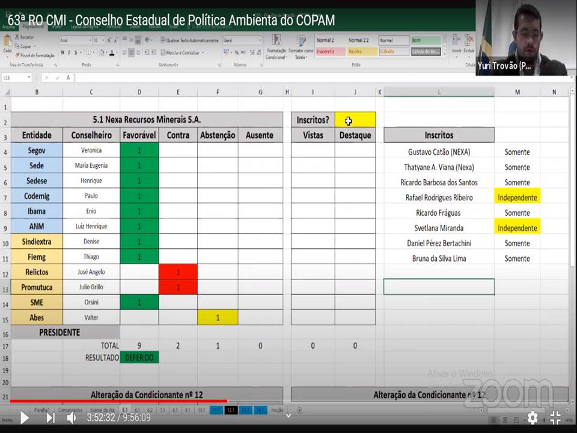This screenshot has height=433, width=577.
Task: Apply the Neutra cell style
Action: pyautogui.click(x=362, y=52)
